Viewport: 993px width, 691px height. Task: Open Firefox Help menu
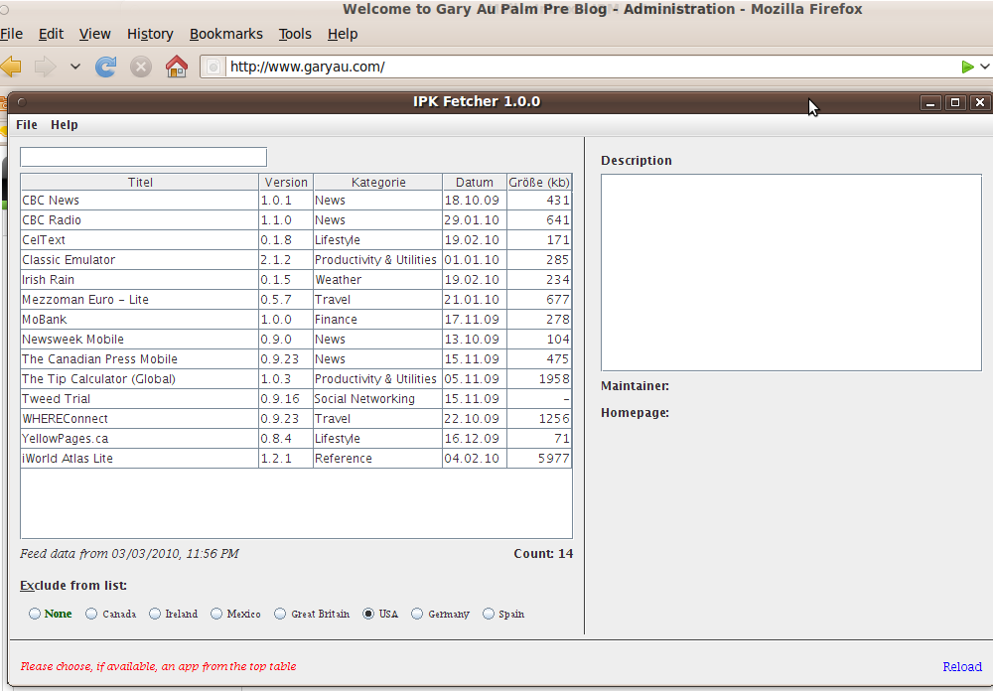point(343,34)
